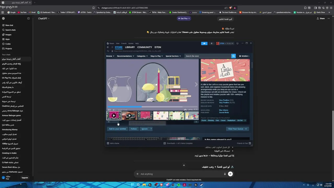Viewport: 334px width, 188px height.
Task: Open the Games menu in Steam
Action: [131, 43]
